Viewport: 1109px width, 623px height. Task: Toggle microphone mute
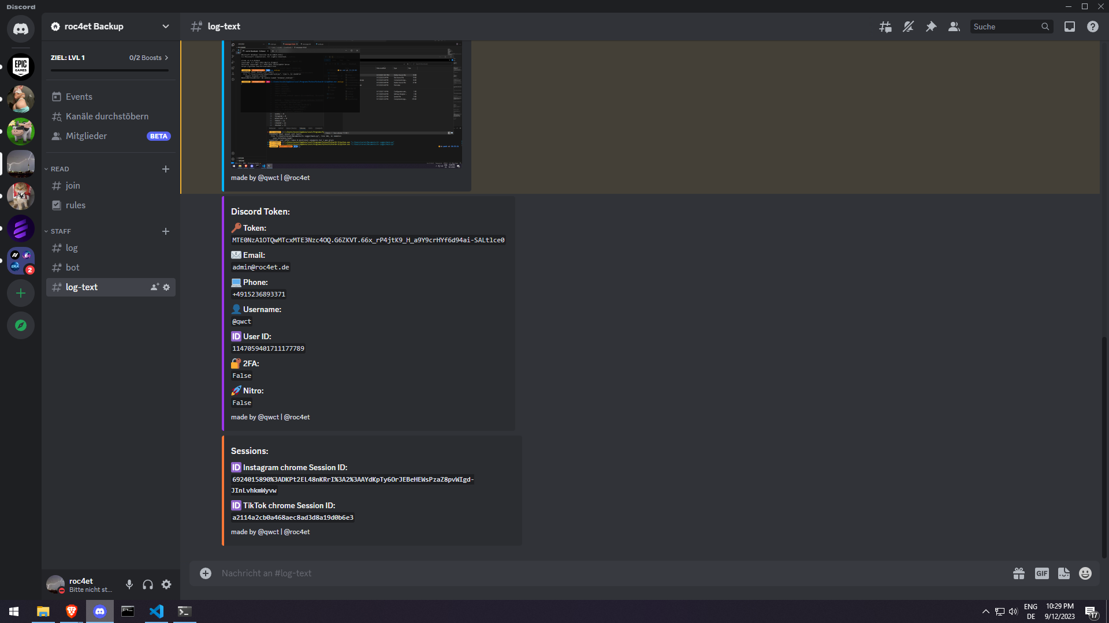tap(129, 584)
